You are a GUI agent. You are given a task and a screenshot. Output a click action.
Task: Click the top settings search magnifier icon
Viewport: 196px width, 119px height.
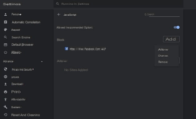pyautogui.click(x=58, y=4)
